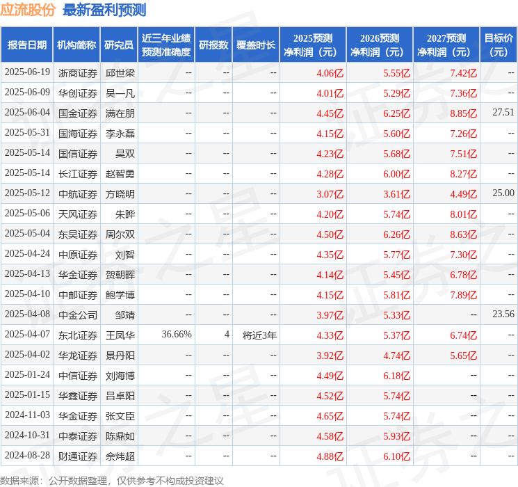Click accuracy value 36.66%

click(x=177, y=334)
